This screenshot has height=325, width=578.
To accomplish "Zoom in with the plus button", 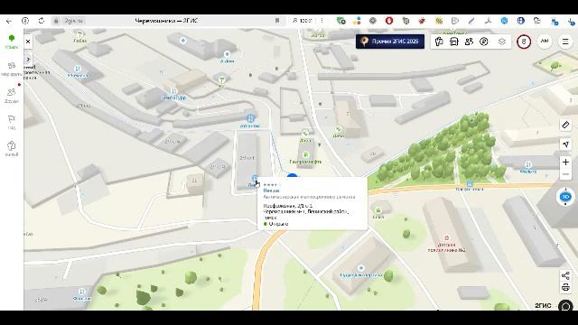I will coord(565,162).
